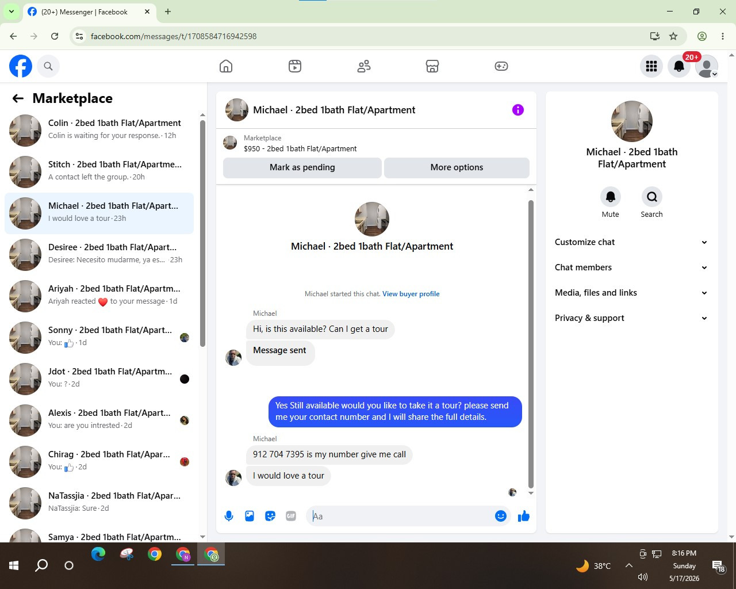Open the $950 - 2bed 1bath listing link
The width and height of the screenshot is (736, 589).
pyautogui.click(x=300, y=148)
